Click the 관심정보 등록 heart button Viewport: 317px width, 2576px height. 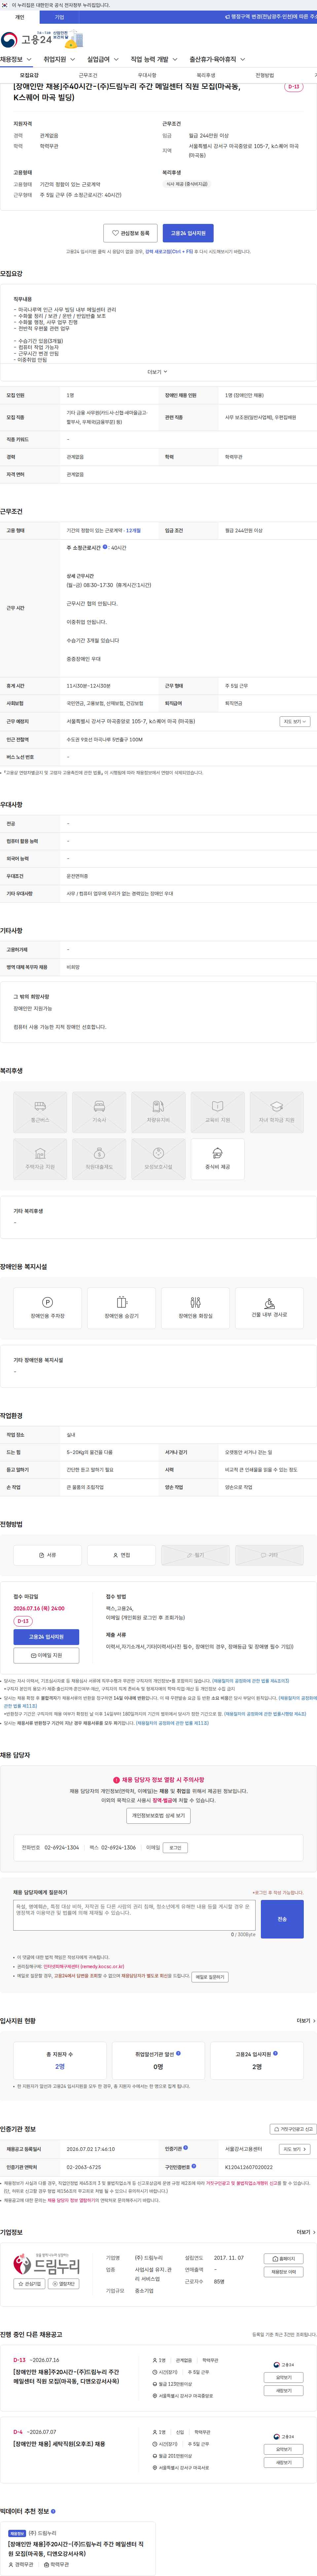point(130,233)
